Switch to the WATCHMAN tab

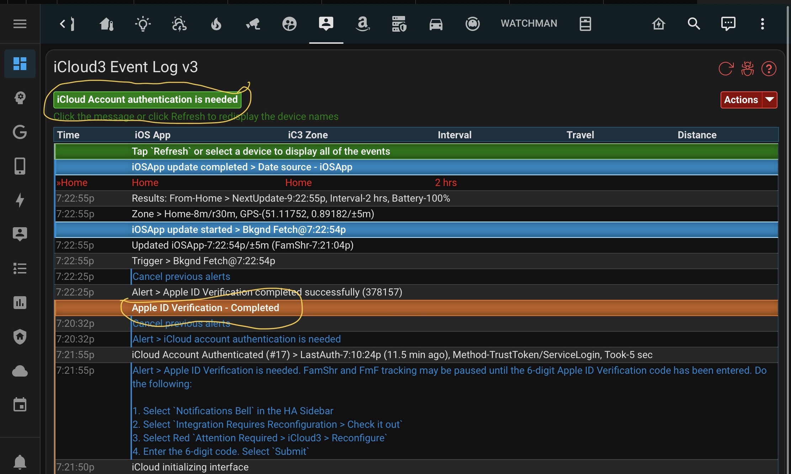click(529, 23)
